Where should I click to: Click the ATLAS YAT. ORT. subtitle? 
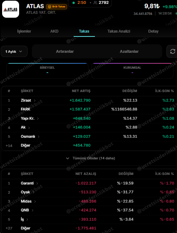(41, 13)
